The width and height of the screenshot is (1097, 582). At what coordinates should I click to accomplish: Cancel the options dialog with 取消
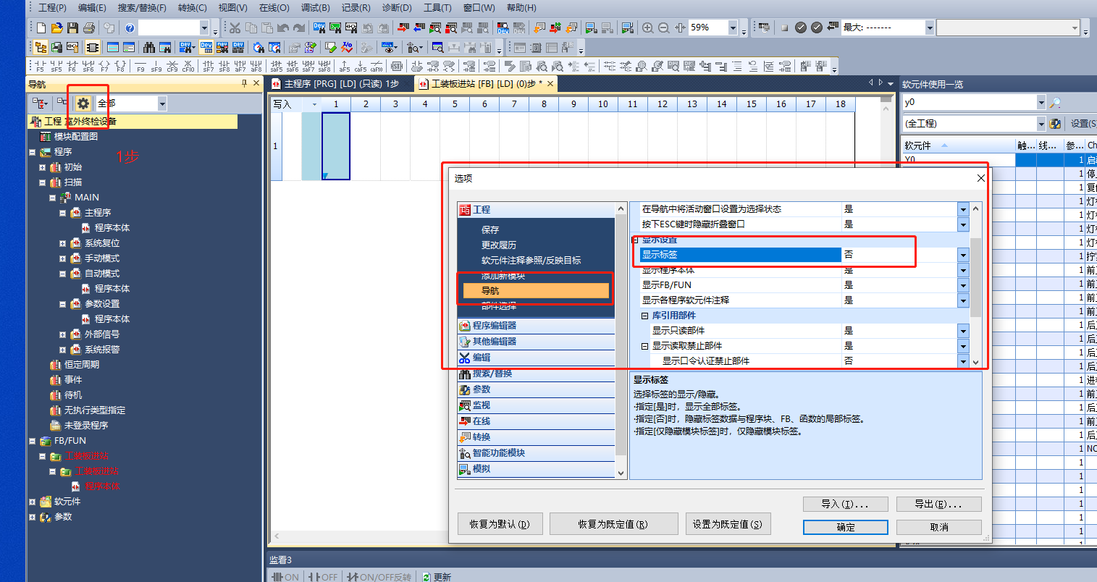tap(939, 527)
